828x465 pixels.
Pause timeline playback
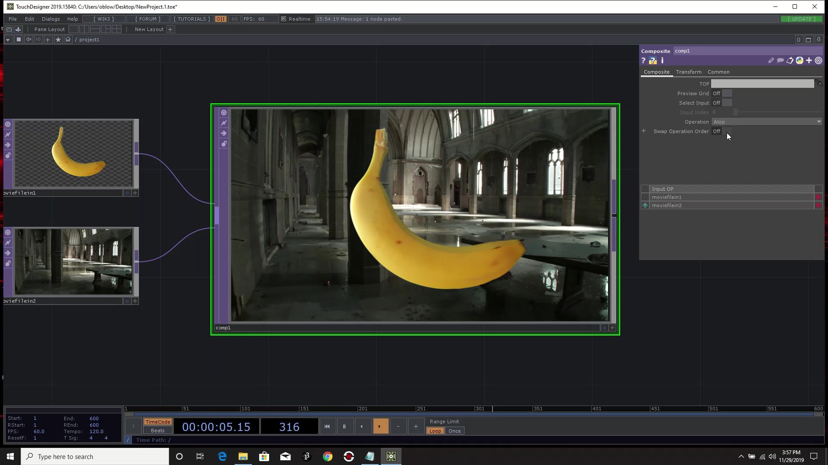[344, 426]
